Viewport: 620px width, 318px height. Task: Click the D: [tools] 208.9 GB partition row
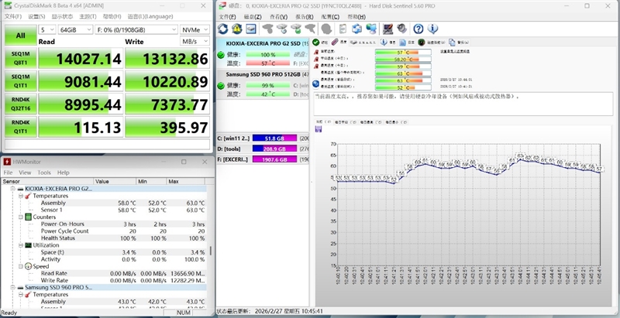click(x=263, y=149)
